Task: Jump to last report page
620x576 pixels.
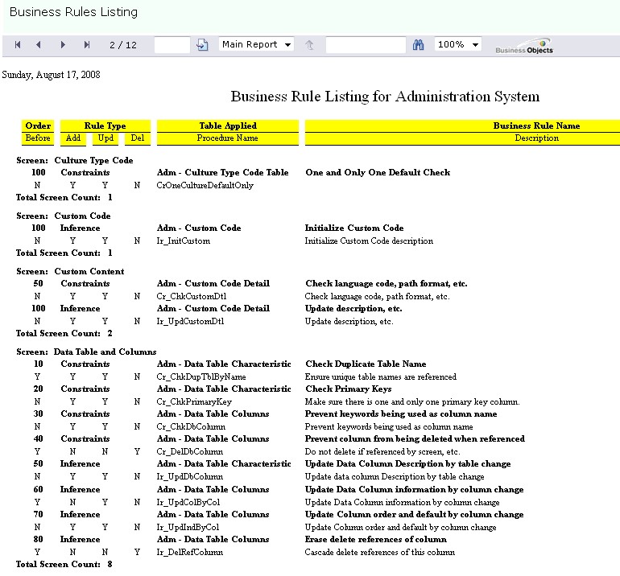Action: [x=87, y=44]
